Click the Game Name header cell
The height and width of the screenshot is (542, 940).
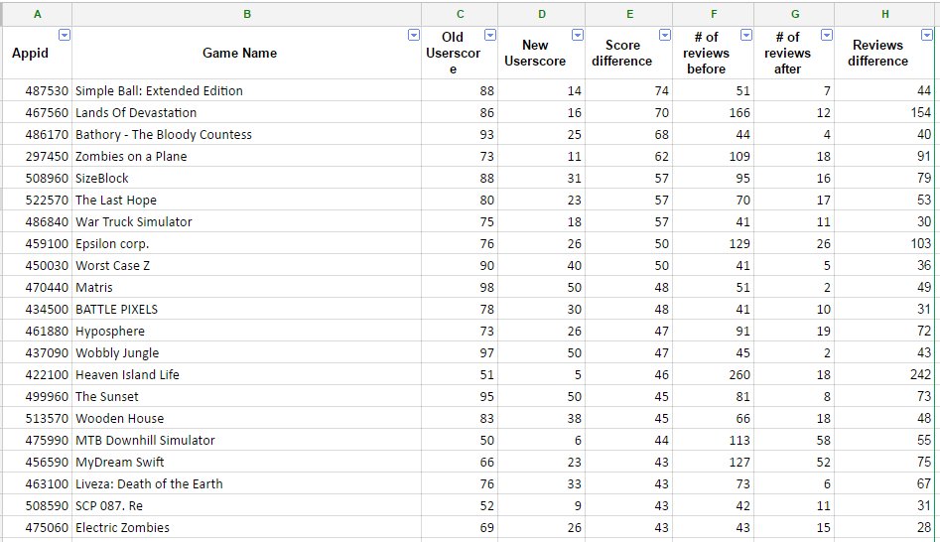tap(246, 53)
